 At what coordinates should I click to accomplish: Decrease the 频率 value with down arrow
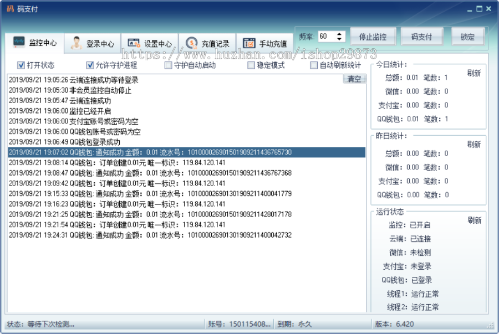point(339,39)
